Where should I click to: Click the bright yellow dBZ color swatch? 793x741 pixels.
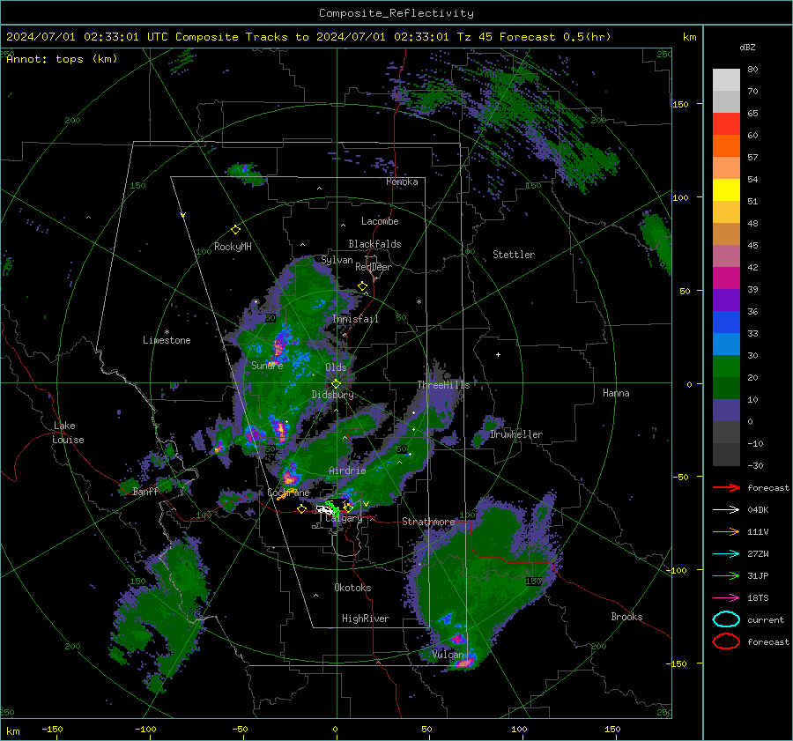[x=726, y=189]
